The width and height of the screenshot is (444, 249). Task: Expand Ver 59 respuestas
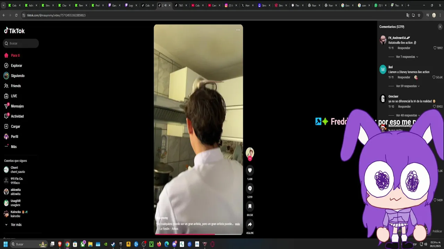coord(408,86)
